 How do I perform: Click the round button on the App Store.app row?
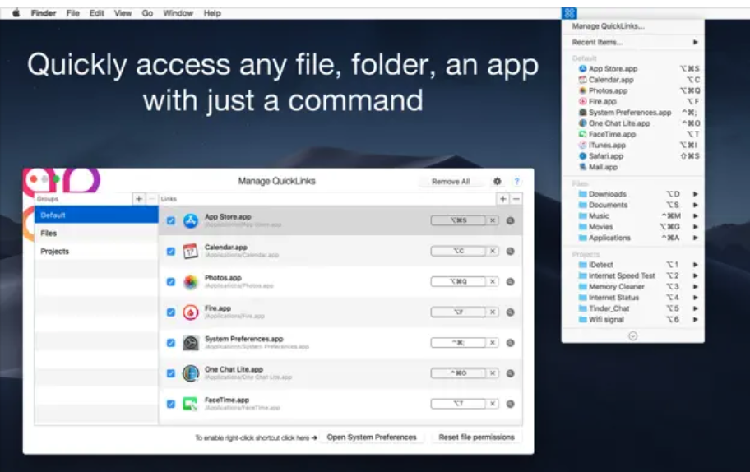[x=511, y=220]
